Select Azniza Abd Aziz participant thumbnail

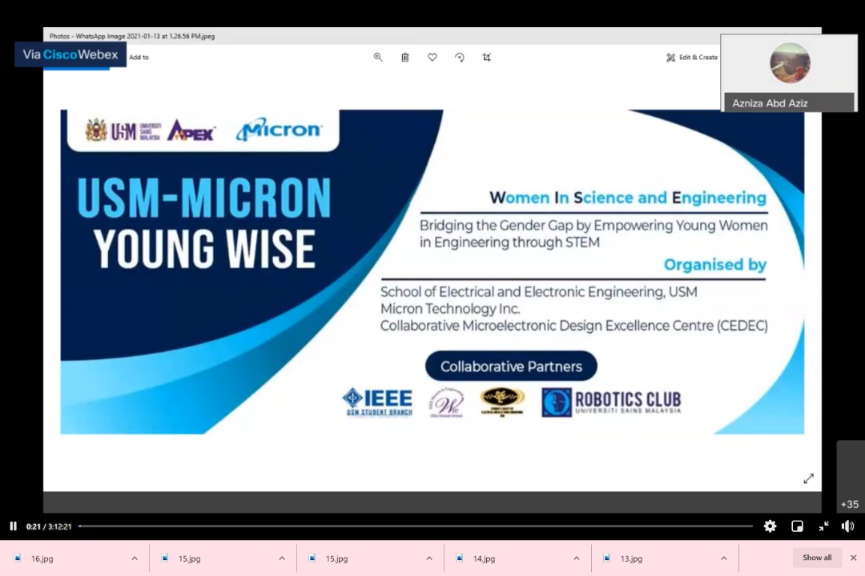tap(789, 73)
